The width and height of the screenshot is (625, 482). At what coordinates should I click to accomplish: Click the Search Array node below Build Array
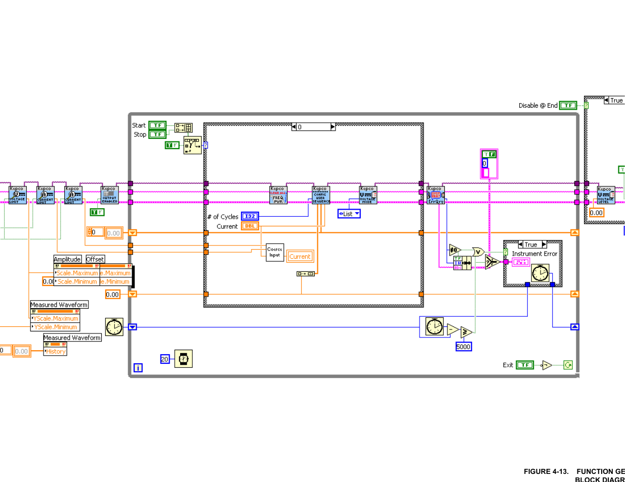pyautogui.click(x=192, y=145)
